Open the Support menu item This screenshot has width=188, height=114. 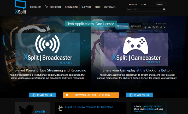(86, 7)
